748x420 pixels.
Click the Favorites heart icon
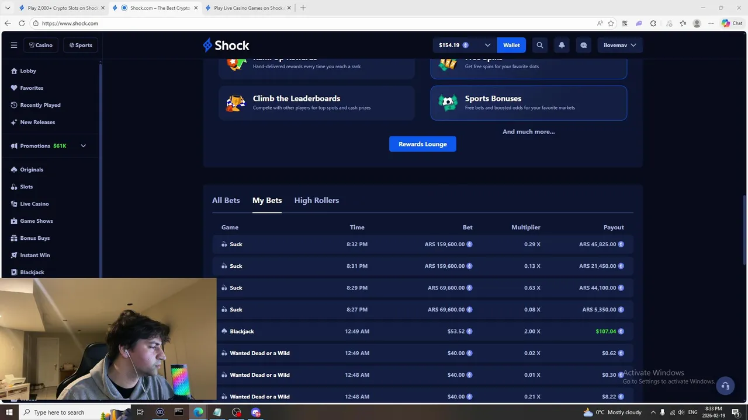click(14, 88)
